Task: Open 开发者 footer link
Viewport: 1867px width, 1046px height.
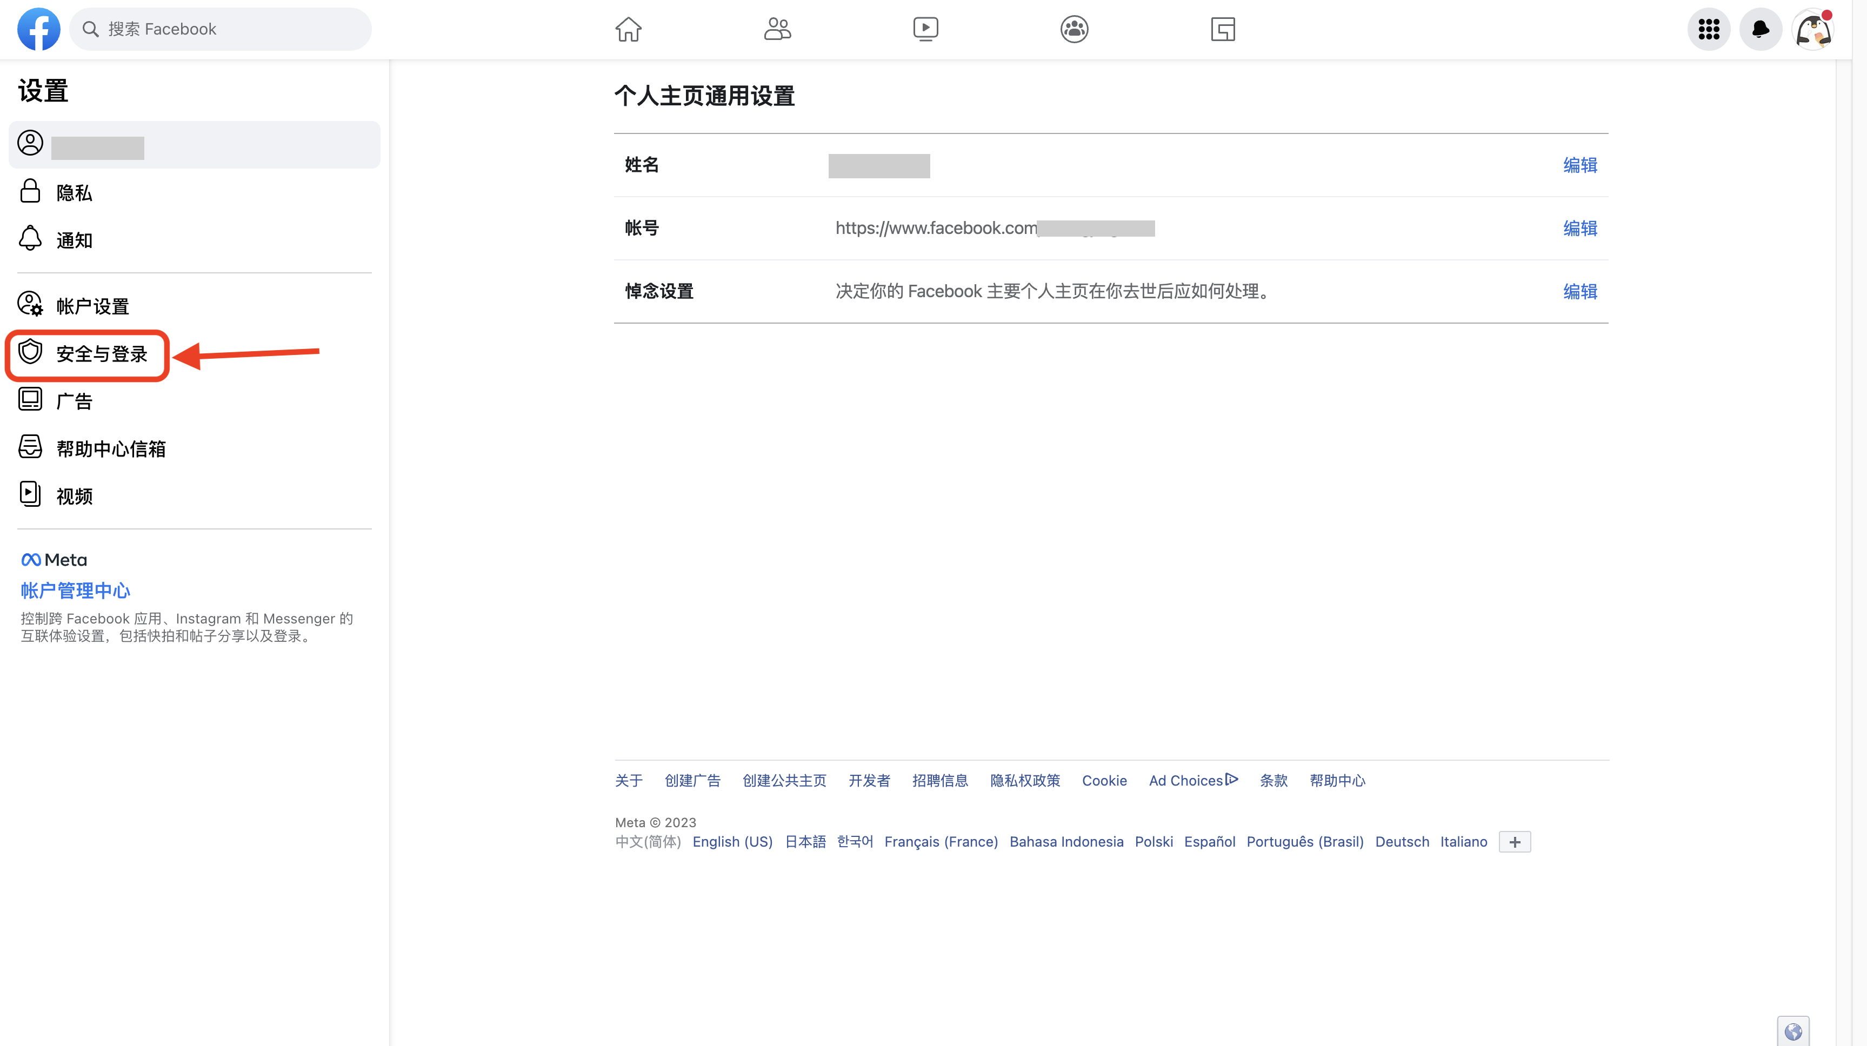Action: (869, 780)
